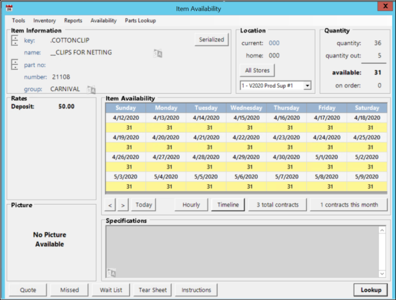The width and height of the screenshot is (396, 300).
Task: Open the store location dropdown
Action: tap(307, 86)
